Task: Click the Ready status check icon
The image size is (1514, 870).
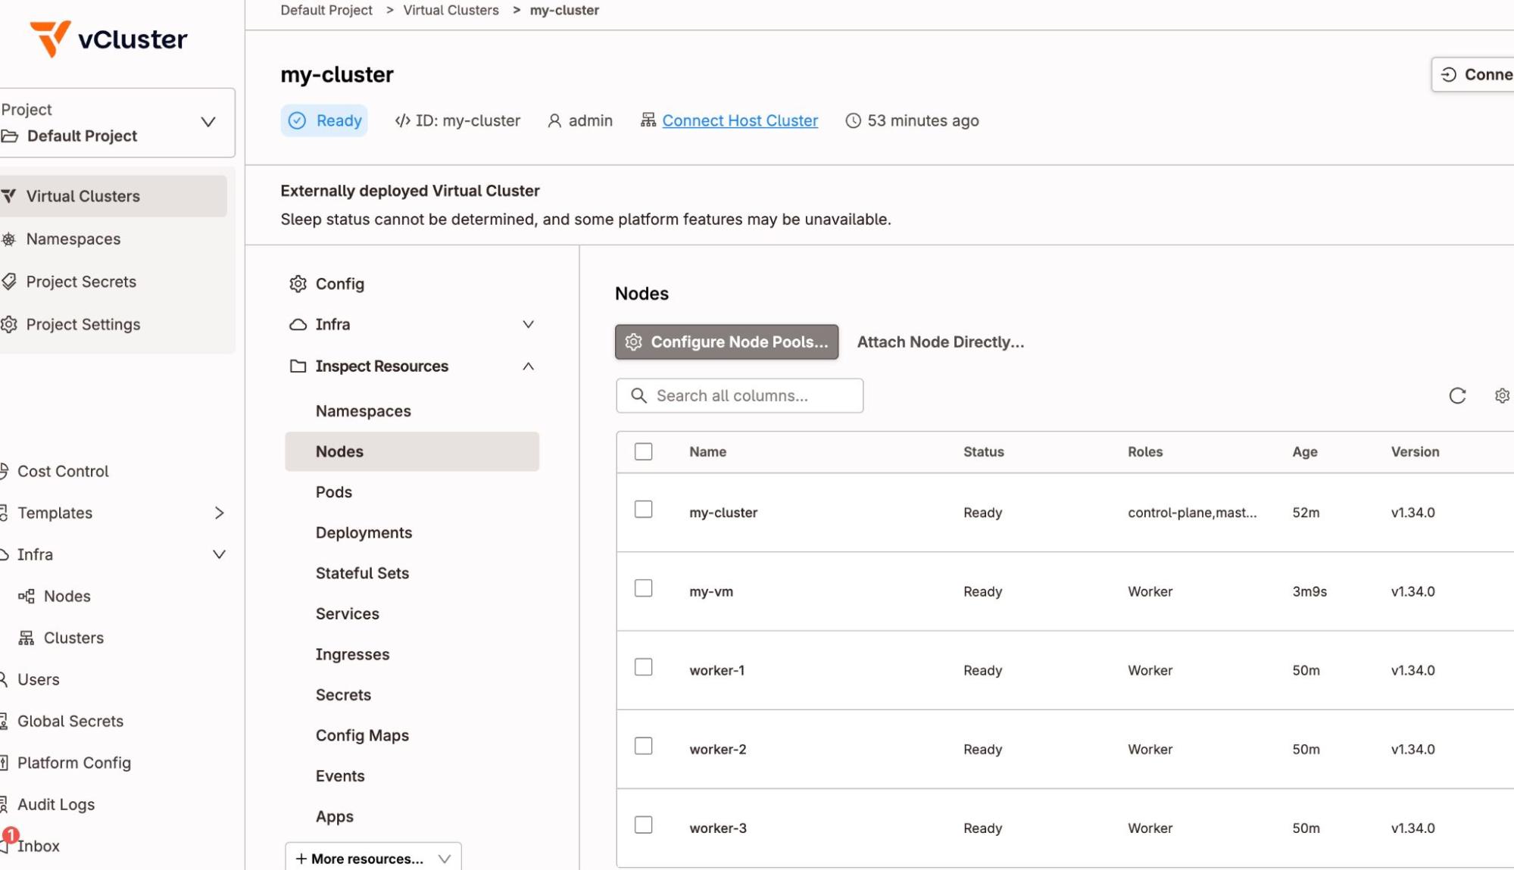Action: (x=298, y=121)
